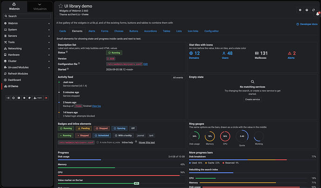Image resolution: width=321 pixels, height=188 pixels.
Task: Expand the Cluster menu category
Action: 27,61
